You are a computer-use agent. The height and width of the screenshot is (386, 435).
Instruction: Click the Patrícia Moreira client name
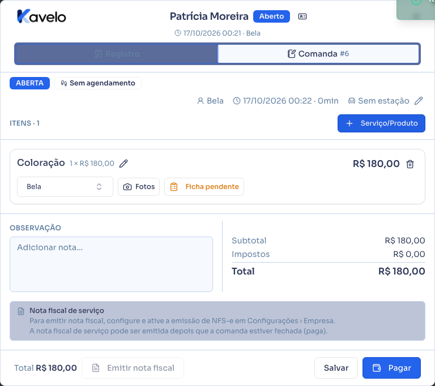pos(209,16)
